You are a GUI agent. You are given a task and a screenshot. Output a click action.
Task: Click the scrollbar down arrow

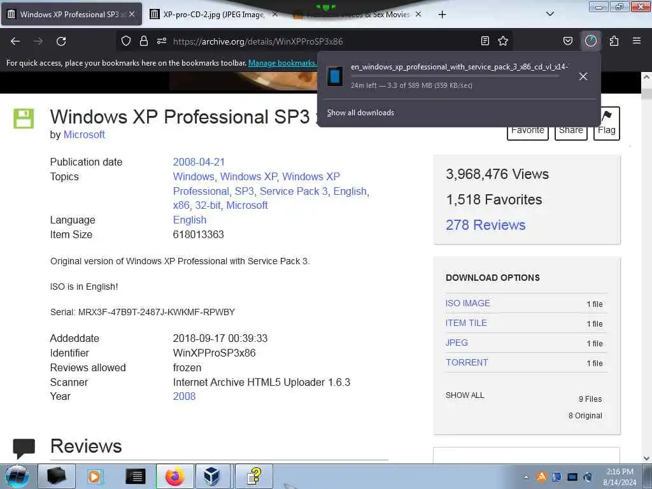646,458
